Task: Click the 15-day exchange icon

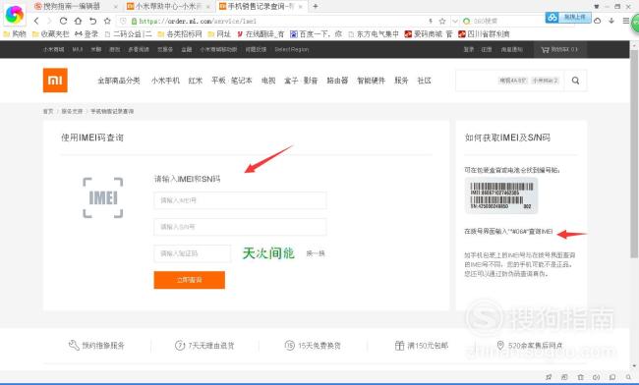Action: pos(289,346)
